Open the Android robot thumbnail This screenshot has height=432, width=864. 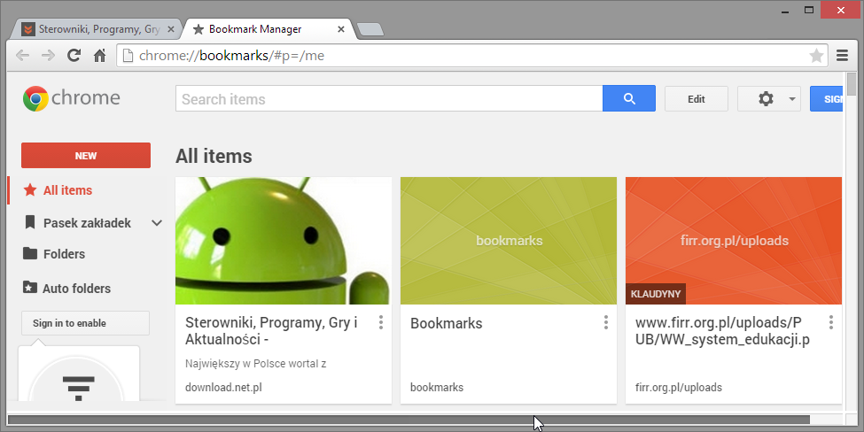click(x=284, y=241)
